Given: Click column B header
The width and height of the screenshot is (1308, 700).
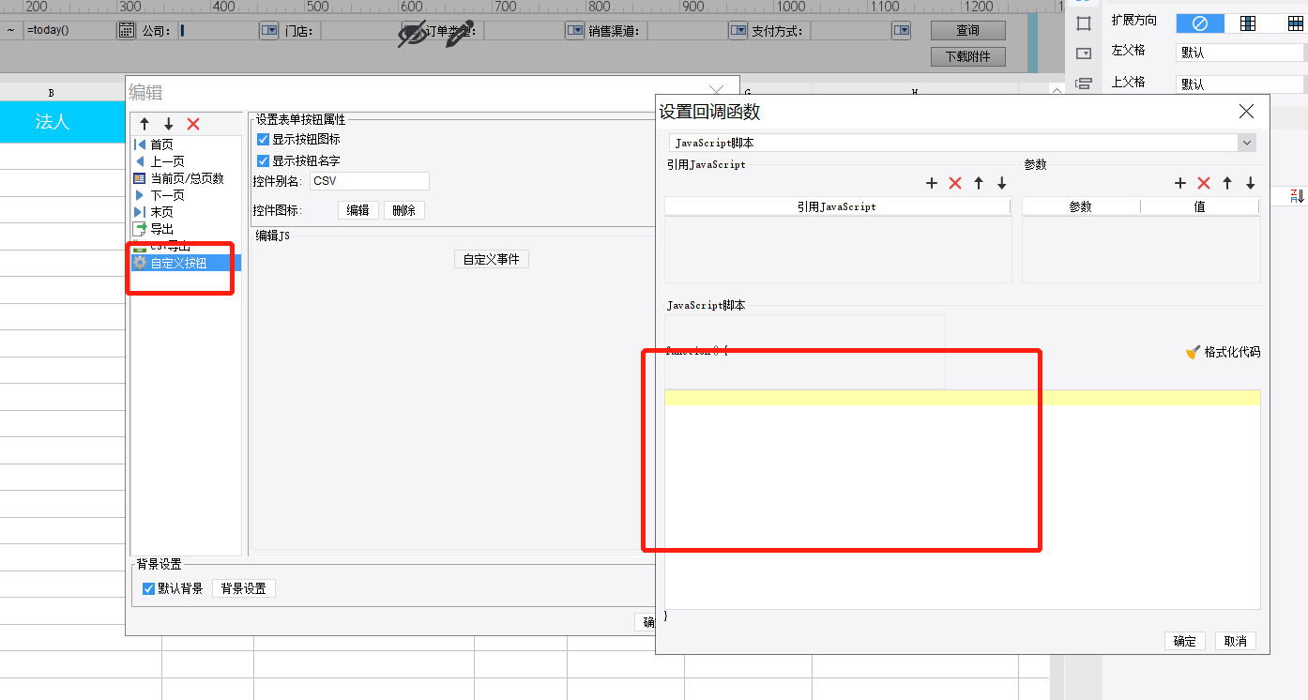Looking at the screenshot, I should tap(51, 92).
